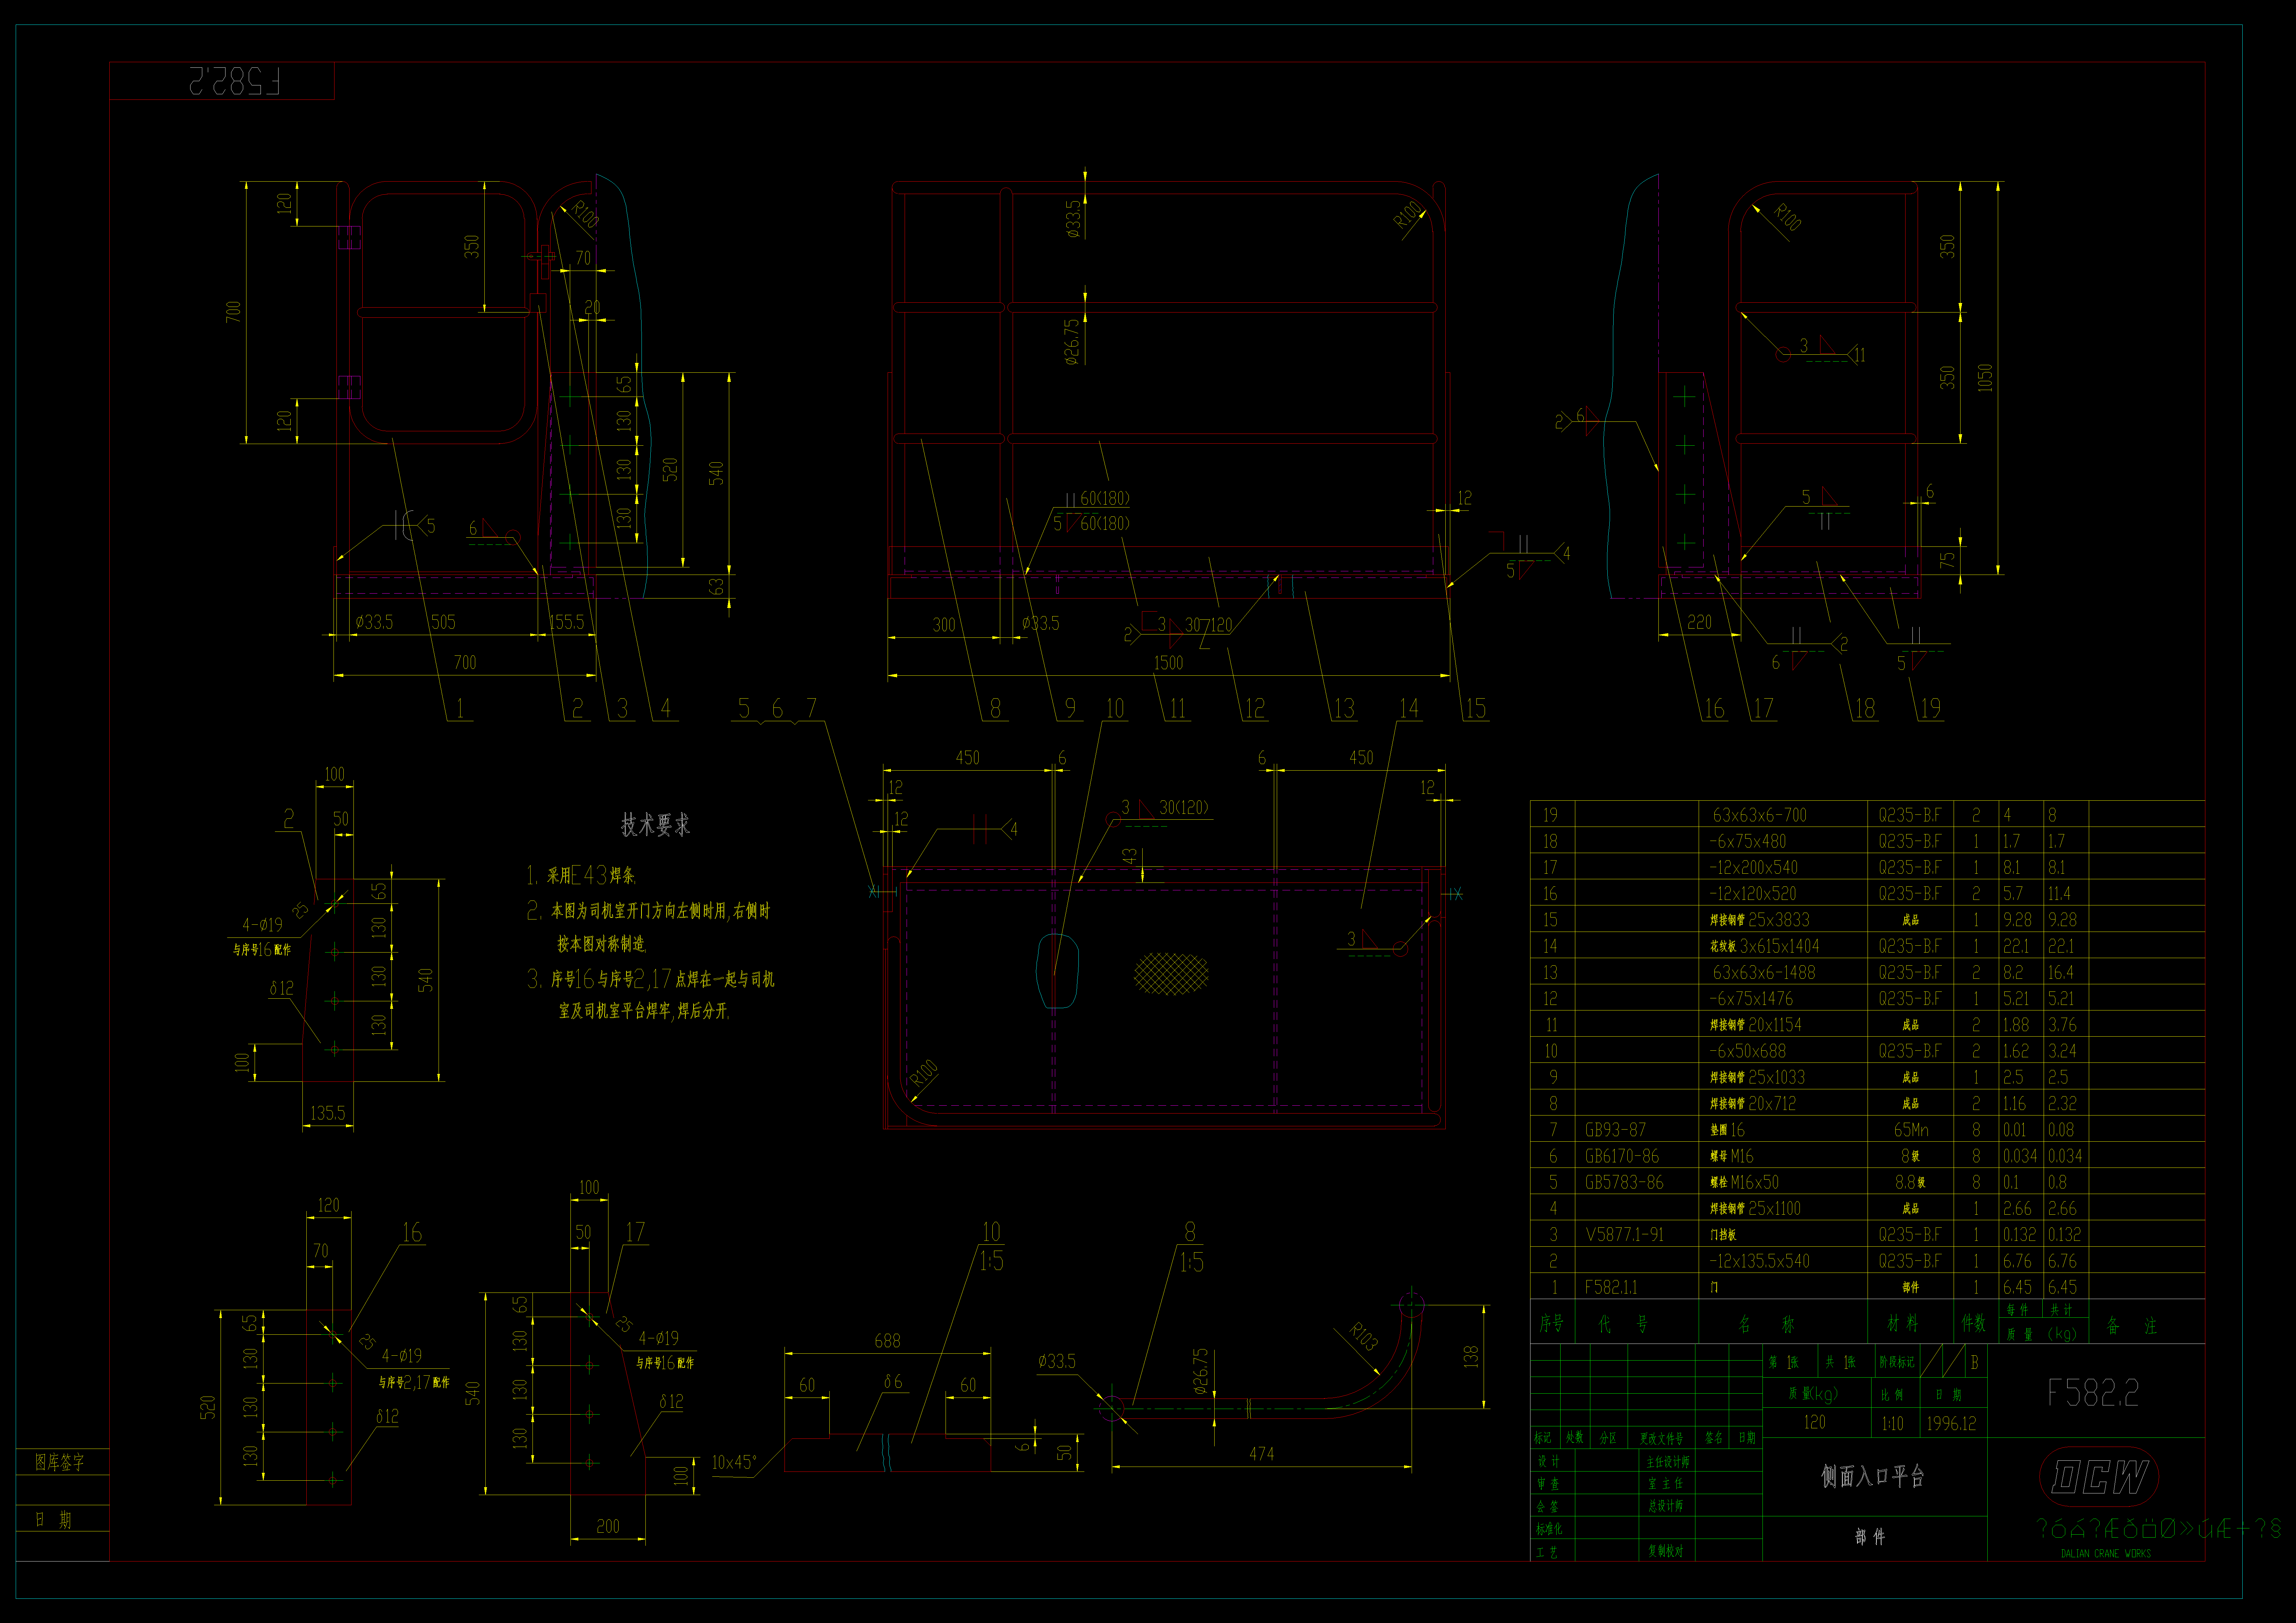Image resolution: width=2296 pixels, height=1623 pixels.
Task: Click the 阶段标记 label
Action: coord(1897,1362)
